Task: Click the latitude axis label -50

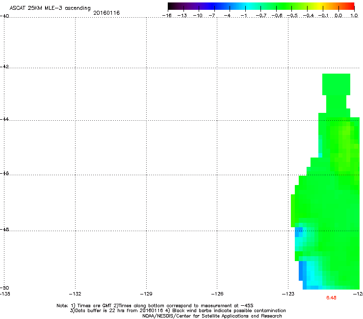Action: coord(4,288)
